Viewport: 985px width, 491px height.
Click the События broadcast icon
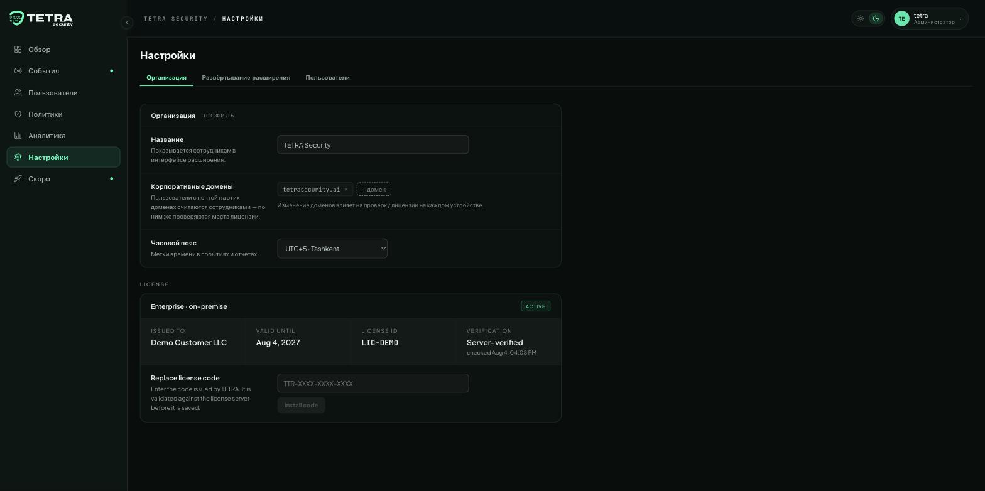[x=18, y=71]
